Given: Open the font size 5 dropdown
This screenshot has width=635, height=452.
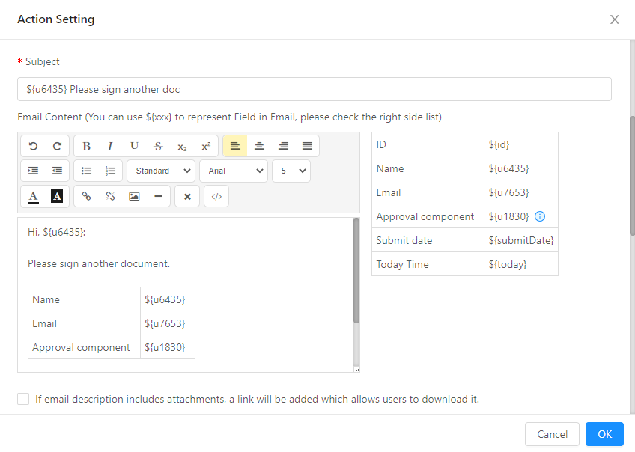Looking at the screenshot, I should 291,171.
